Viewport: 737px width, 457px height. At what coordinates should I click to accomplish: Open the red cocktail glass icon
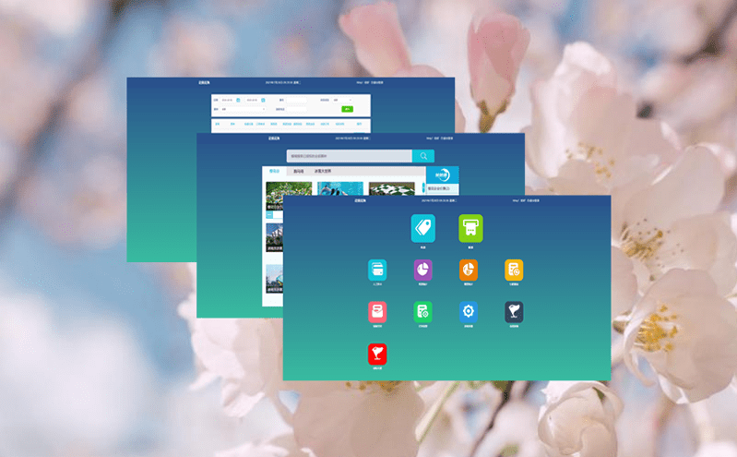(377, 355)
